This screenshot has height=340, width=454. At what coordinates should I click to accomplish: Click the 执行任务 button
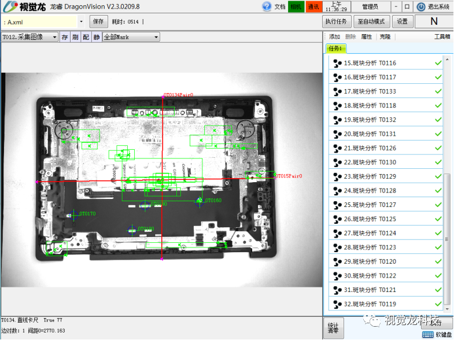click(336, 21)
